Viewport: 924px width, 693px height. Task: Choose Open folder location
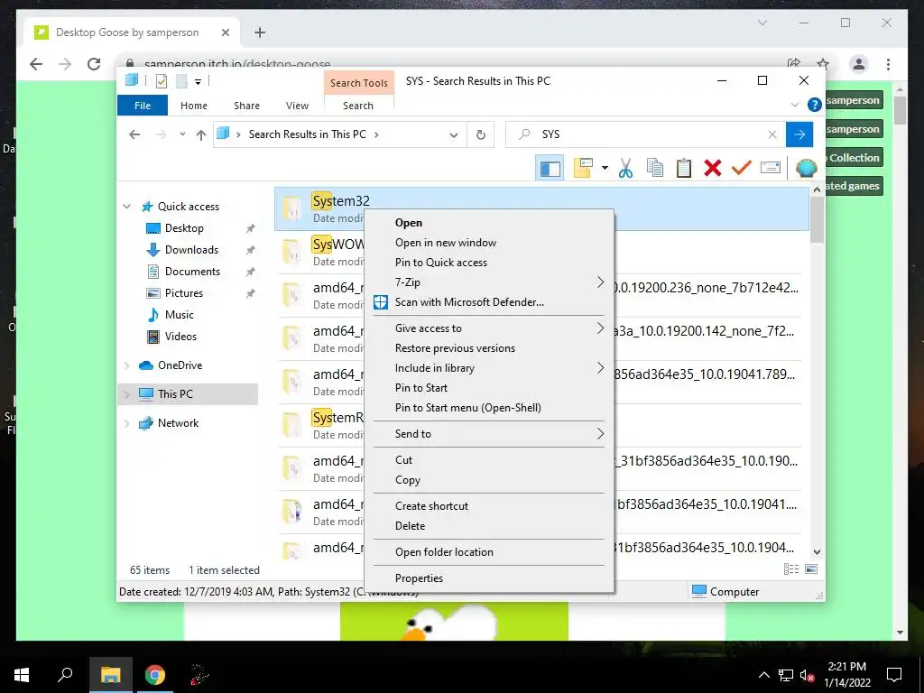tap(489, 552)
